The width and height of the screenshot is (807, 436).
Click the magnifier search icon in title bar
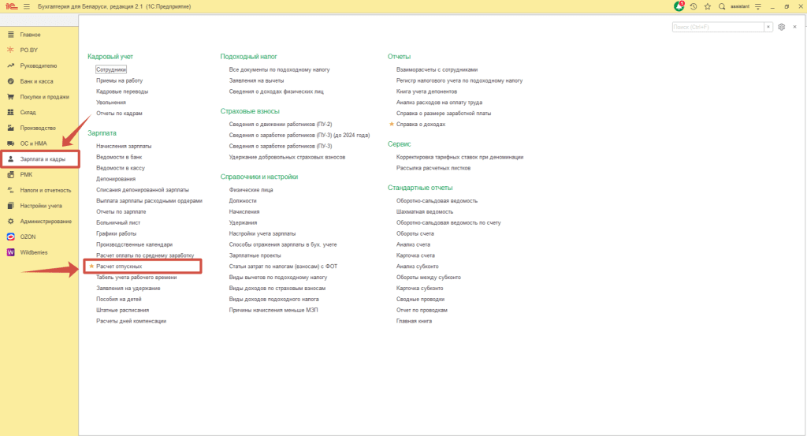[722, 6]
